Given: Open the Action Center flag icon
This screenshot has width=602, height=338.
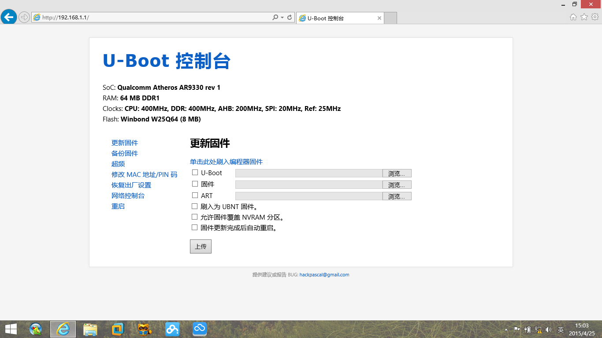Looking at the screenshot, I should 517,329.
